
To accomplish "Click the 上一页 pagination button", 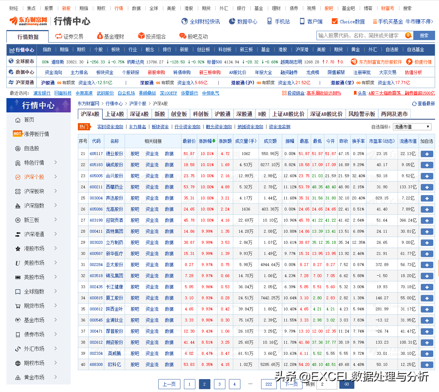I will (169, 384).
